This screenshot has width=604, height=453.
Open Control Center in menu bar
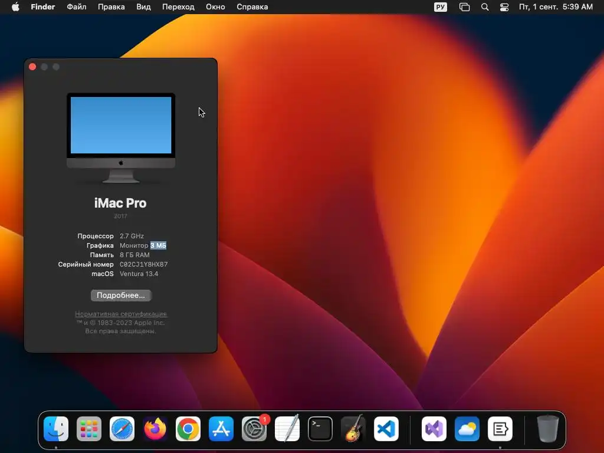click(x=504, y=7)
